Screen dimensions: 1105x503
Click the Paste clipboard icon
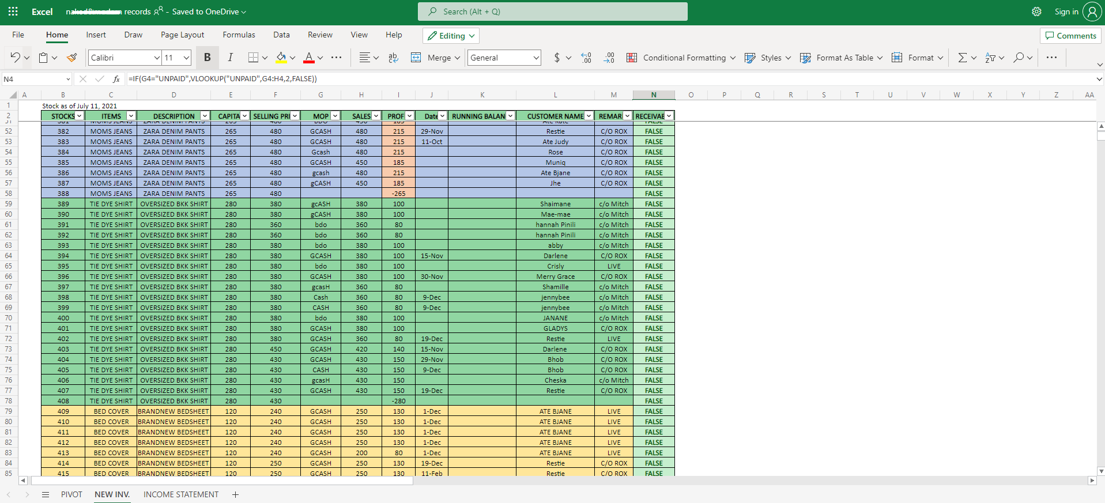tap(43, 58)
